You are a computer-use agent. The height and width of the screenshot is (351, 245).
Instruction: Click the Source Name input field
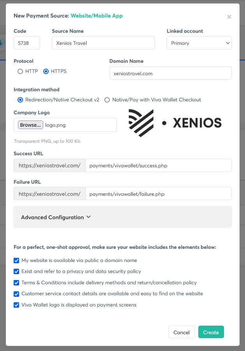click(103, 43)
